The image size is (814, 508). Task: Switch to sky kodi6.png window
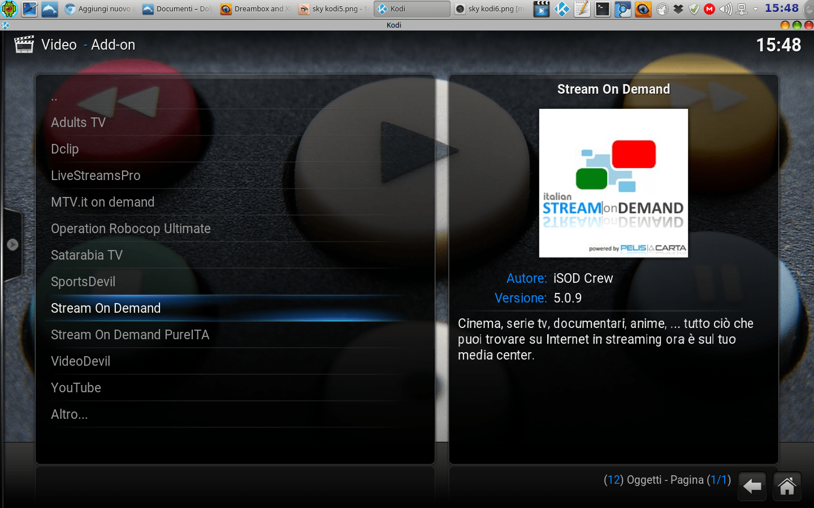click(490, 8)
